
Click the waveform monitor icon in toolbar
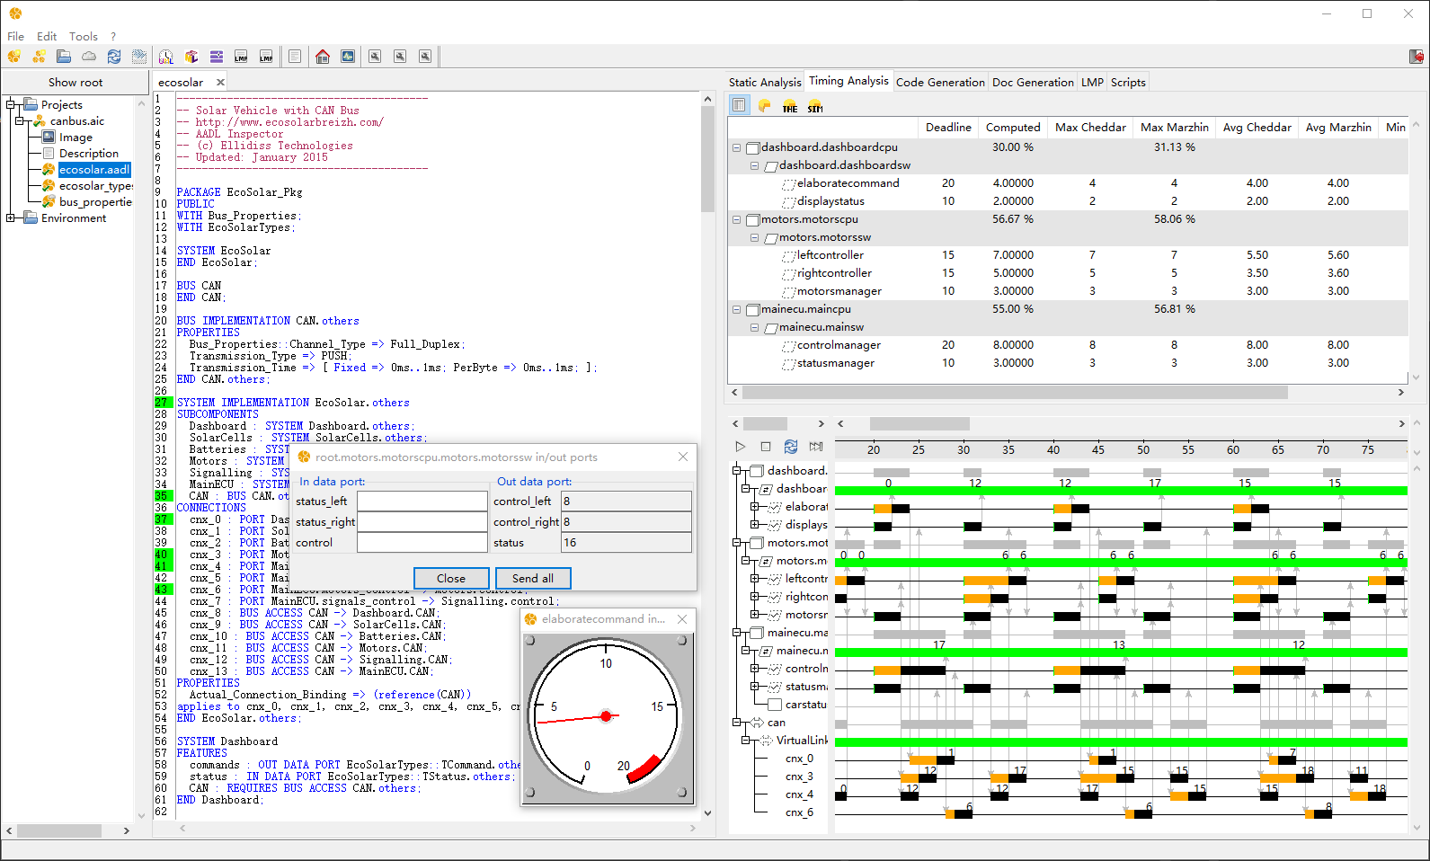pyautogui.click(x=348, y=57)
